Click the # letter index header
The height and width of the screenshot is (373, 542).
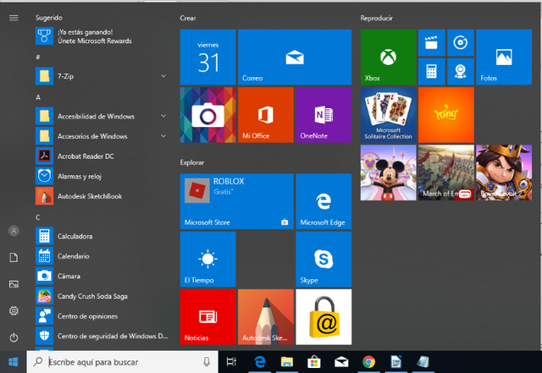click(x=37, y=57)
